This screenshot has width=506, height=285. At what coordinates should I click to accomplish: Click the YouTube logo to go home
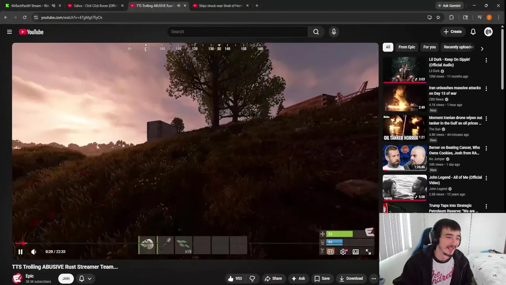(x=31, y=32)
